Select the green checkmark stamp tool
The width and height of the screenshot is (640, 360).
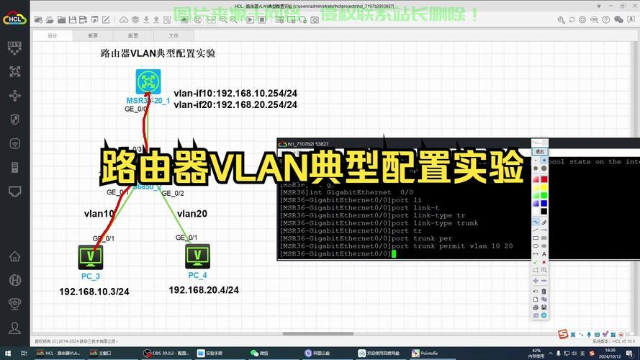[x=536, y=262]
